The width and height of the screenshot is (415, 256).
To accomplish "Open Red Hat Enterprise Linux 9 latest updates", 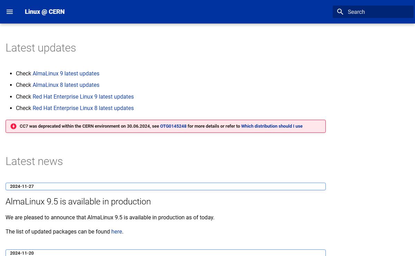I will [x=83, y=97].
